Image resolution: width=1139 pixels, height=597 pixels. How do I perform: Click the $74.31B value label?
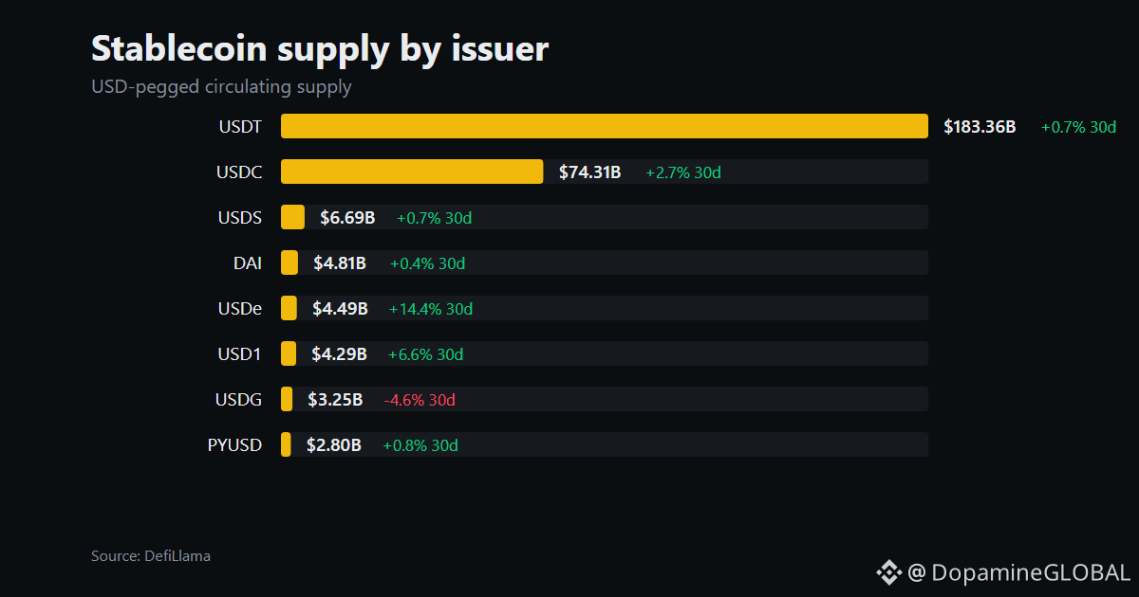[x=589, y=172]
